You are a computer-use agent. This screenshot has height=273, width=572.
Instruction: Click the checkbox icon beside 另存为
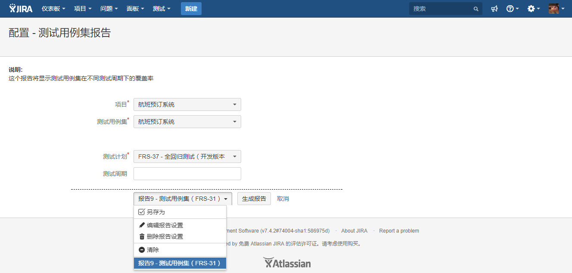click(141, 212)
